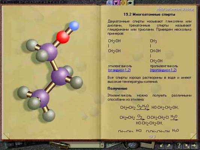Open the graduation cap exam icon
Screen dimensions: 200x150
[130, 3]
